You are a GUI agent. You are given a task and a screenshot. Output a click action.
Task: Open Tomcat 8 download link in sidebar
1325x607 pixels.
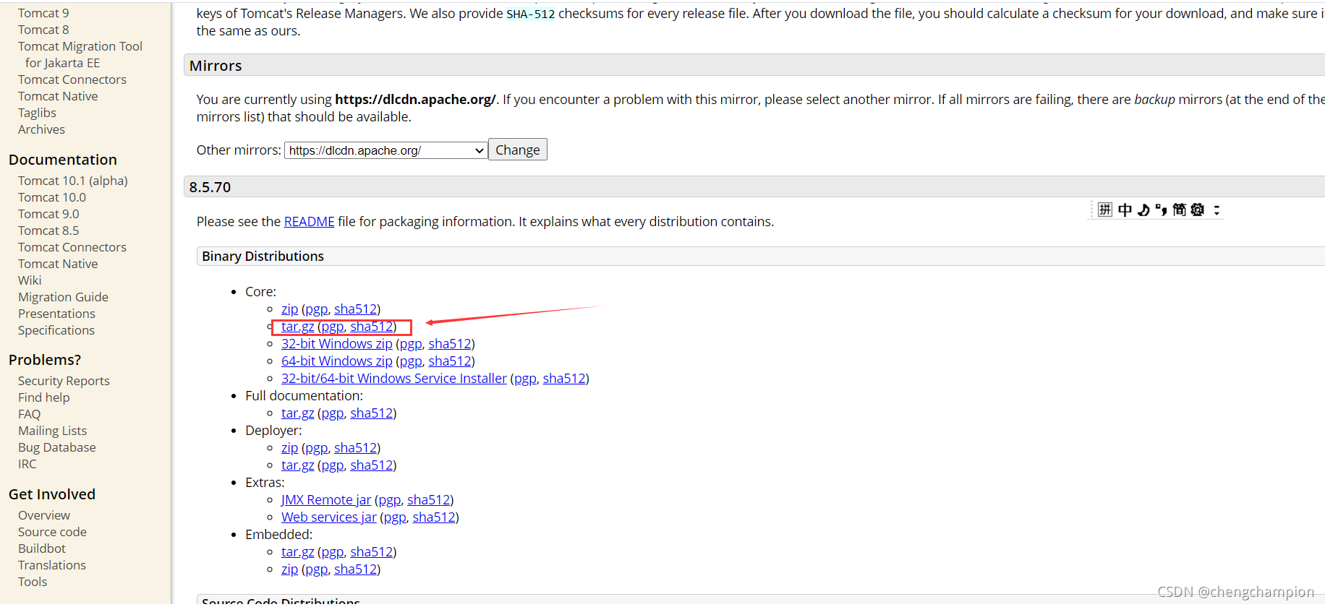tap(44, 30)
